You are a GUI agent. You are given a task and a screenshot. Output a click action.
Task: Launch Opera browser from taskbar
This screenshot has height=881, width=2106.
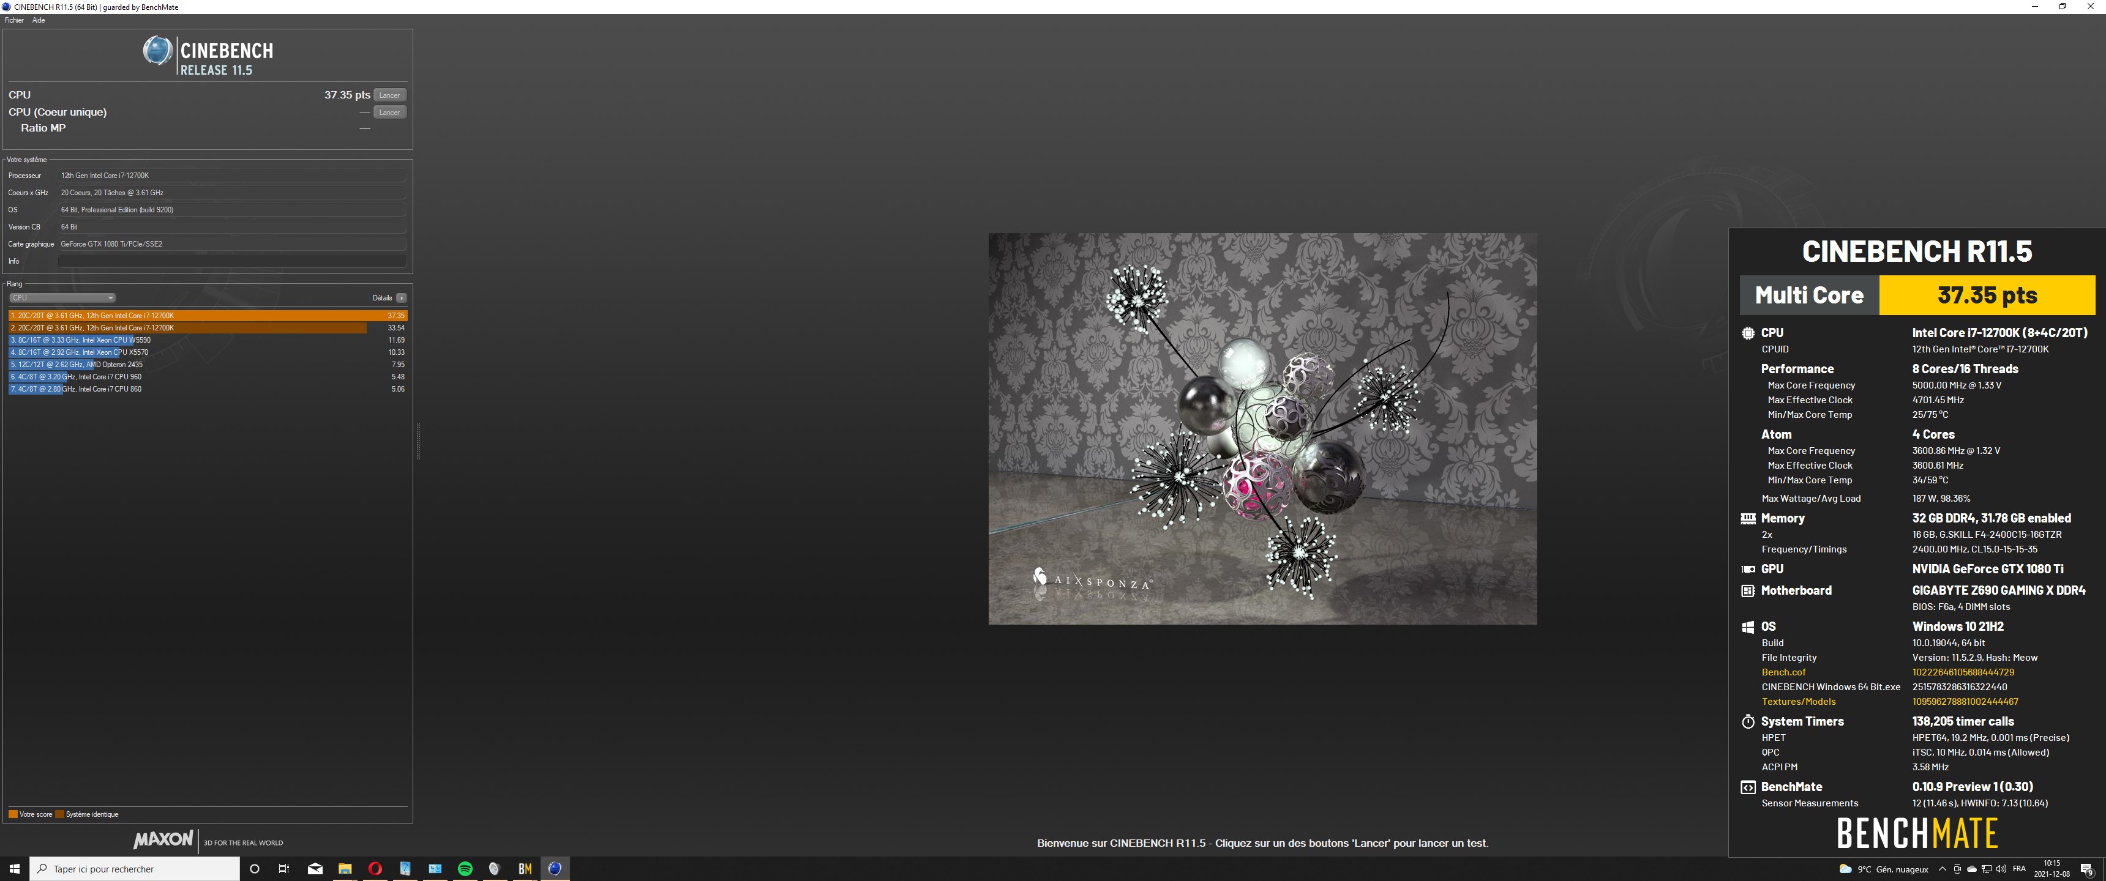click(x=375, y=869)
